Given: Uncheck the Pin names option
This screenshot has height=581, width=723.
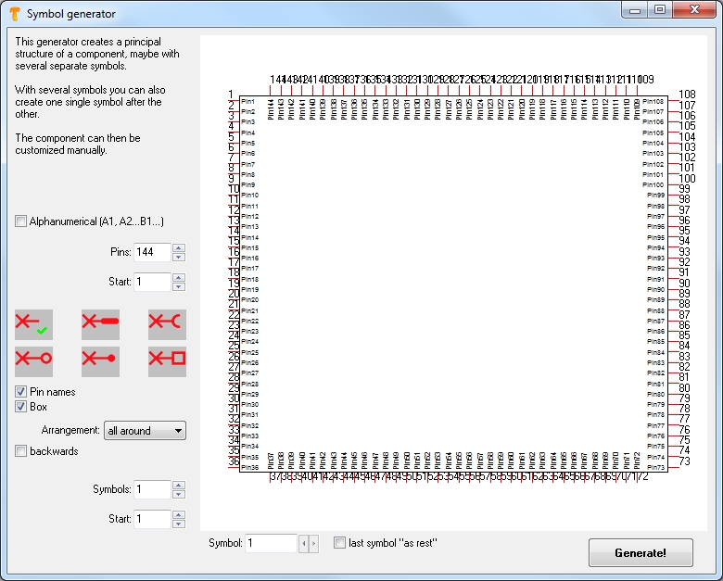Looking at the screenshot, I should click(21, 392).
